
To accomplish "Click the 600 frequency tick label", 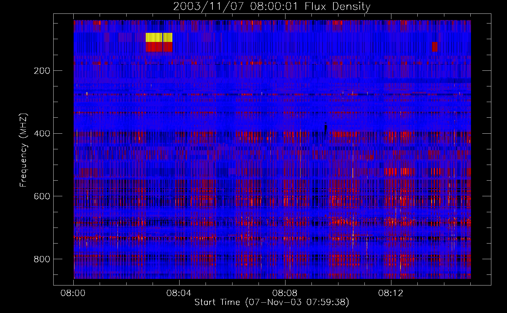I will click(x=42, y=196).
